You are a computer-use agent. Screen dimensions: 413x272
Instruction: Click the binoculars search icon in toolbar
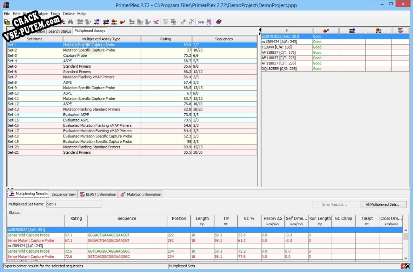(70, 22)
